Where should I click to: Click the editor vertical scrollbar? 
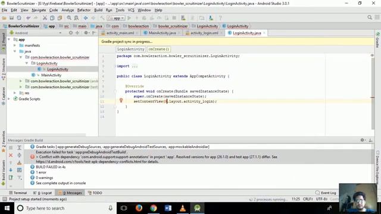373,94
